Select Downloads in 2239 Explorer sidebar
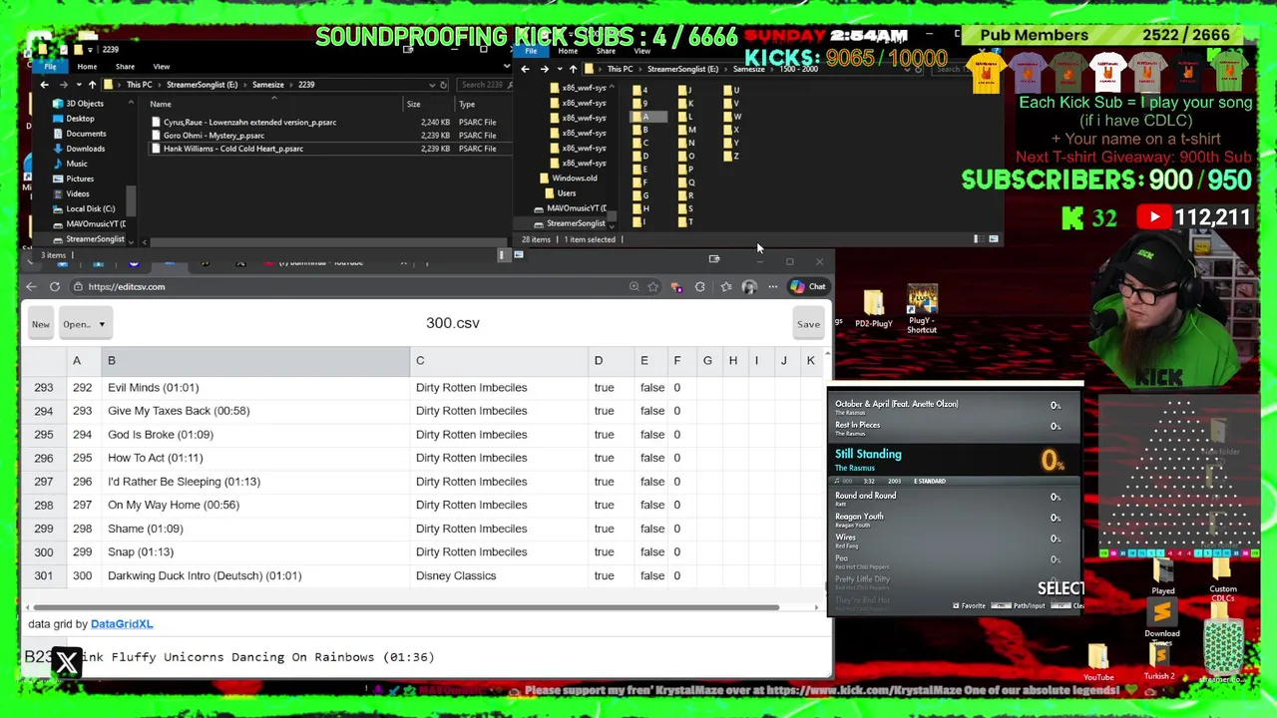 [x=85, y=149]
